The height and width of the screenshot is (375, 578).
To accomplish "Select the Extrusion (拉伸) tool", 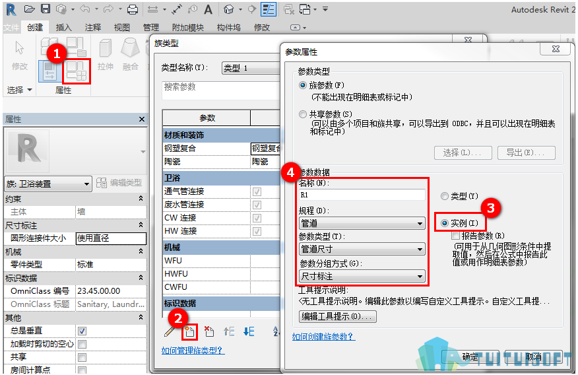I will click(106, 55).
